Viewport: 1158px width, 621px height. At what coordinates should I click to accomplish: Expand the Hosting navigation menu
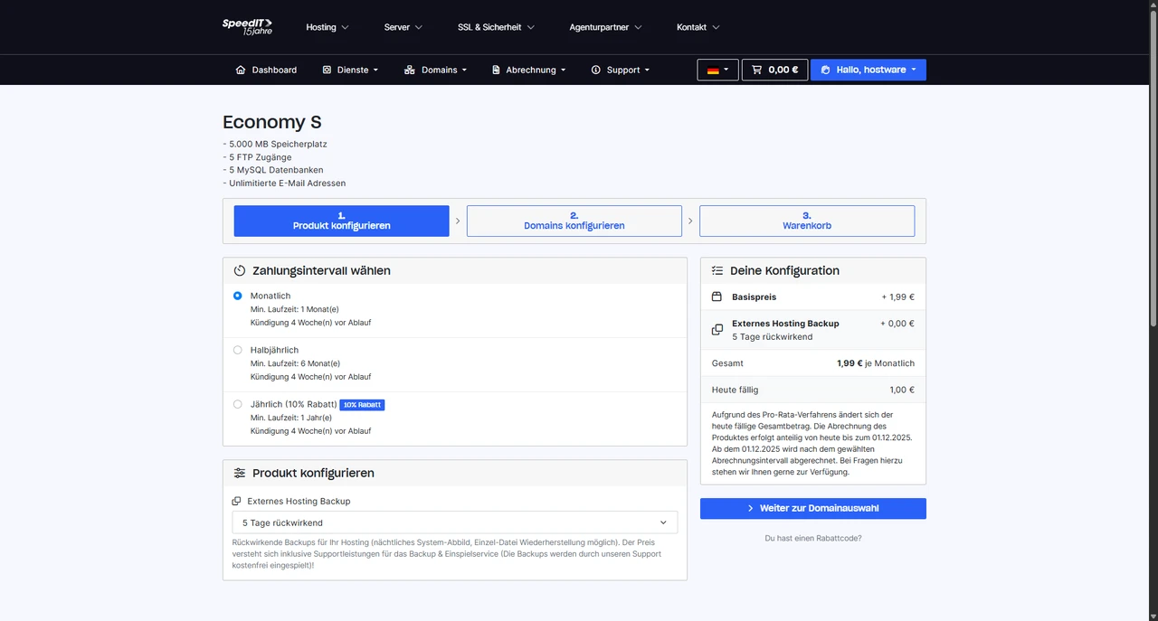coord(327,27)
